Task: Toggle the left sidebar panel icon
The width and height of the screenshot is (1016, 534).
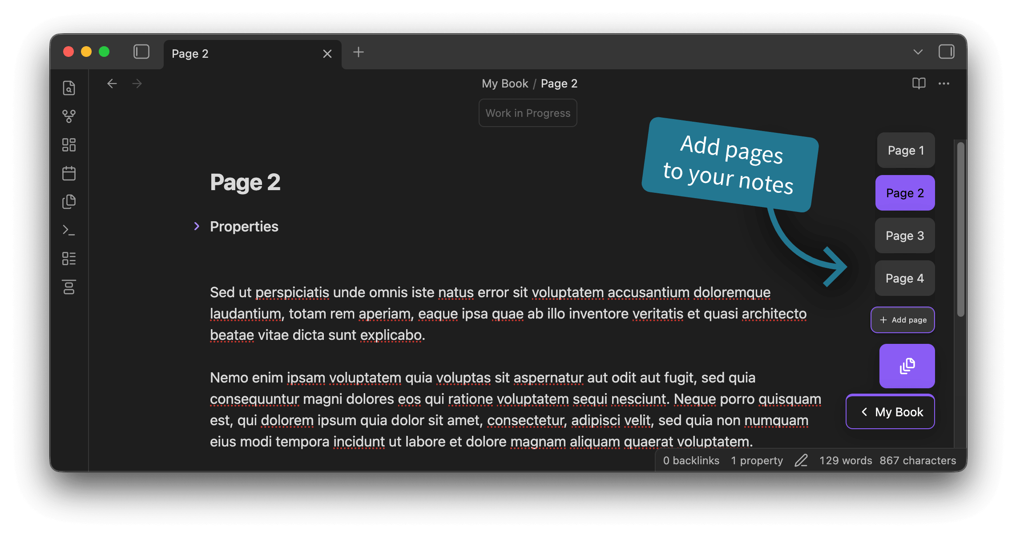Action: click(x=141, y=52)
